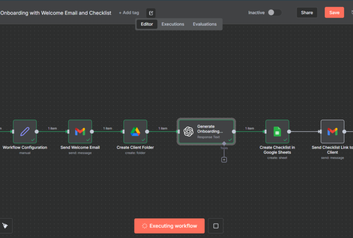The height and width of the screenshot is (238, 353).
Task: Select the Send Checklist Link to Client Gmail node
Action: pos(333,132)
